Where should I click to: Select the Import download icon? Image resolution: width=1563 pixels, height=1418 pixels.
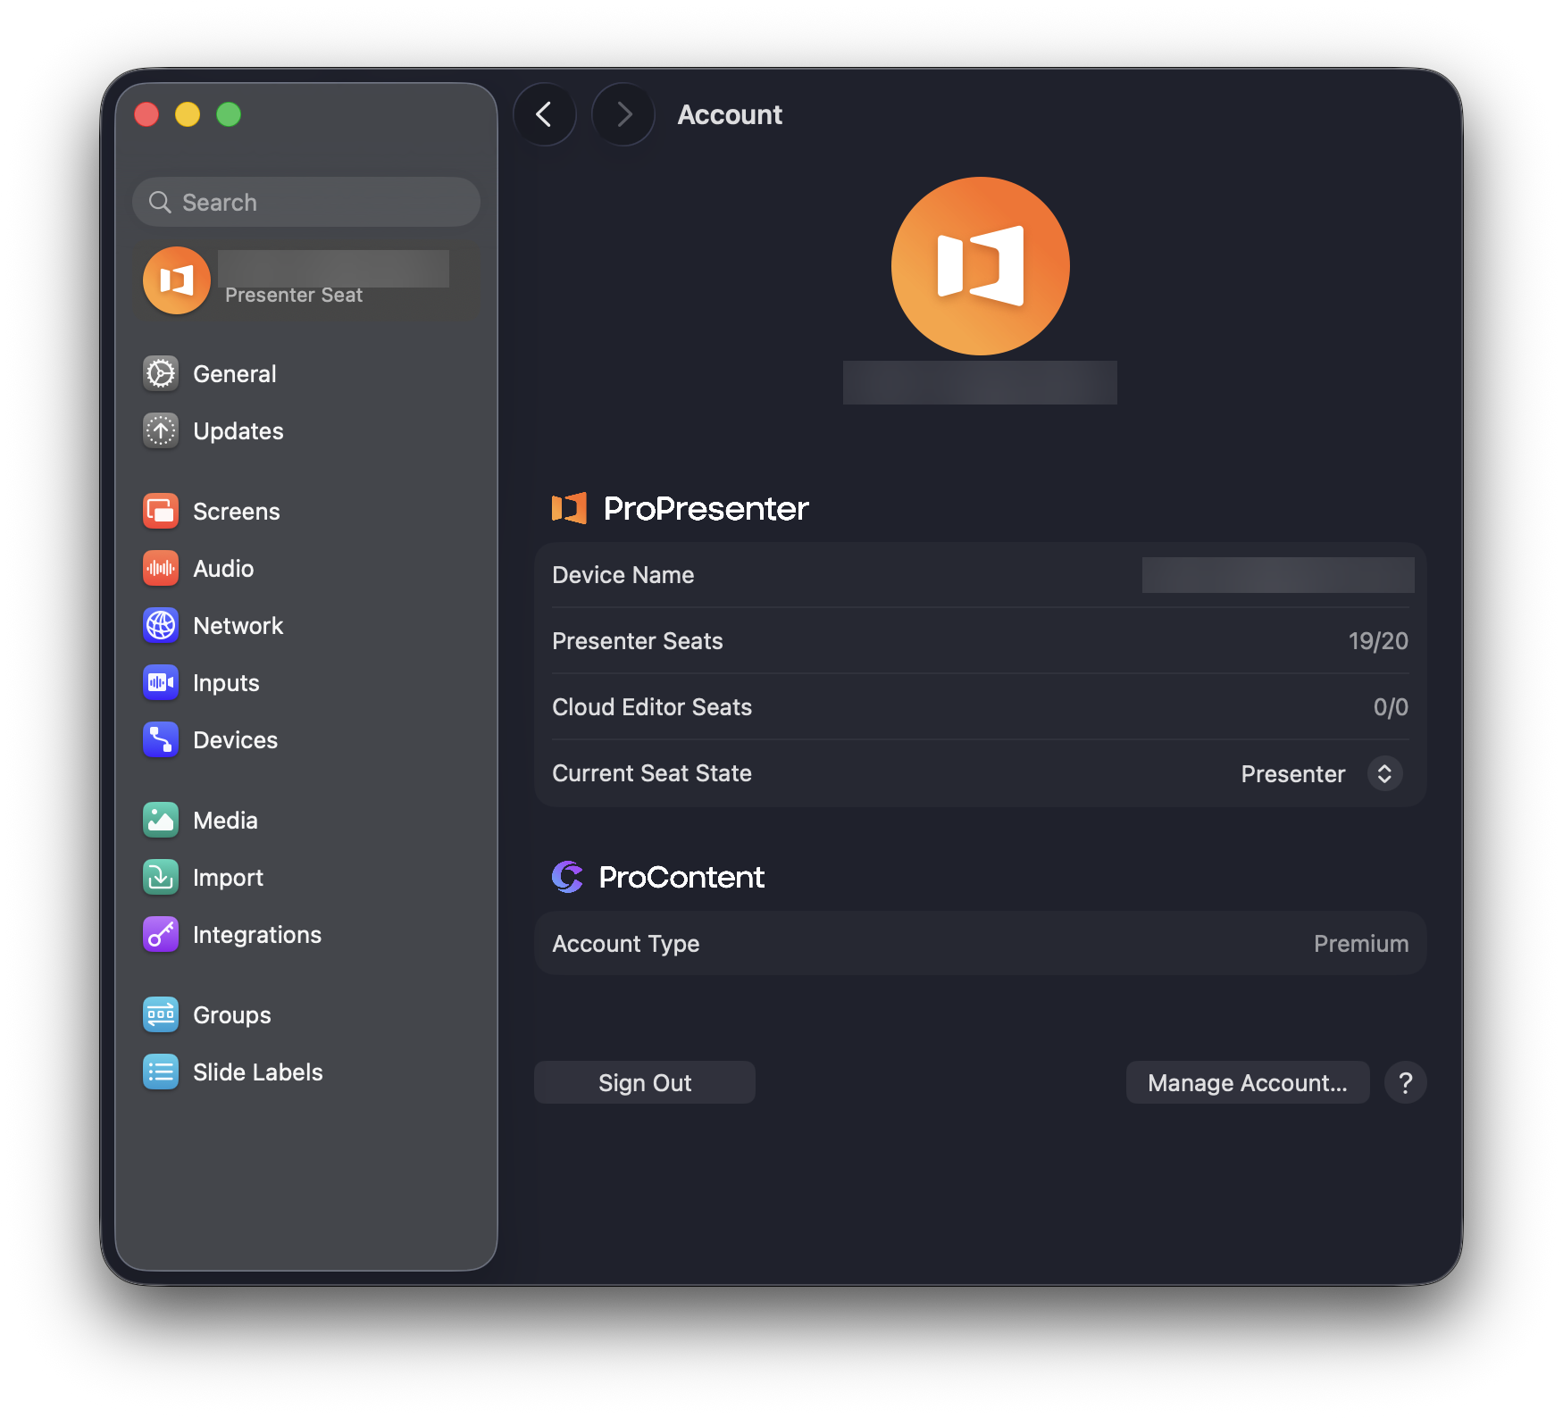click(161, 877)
